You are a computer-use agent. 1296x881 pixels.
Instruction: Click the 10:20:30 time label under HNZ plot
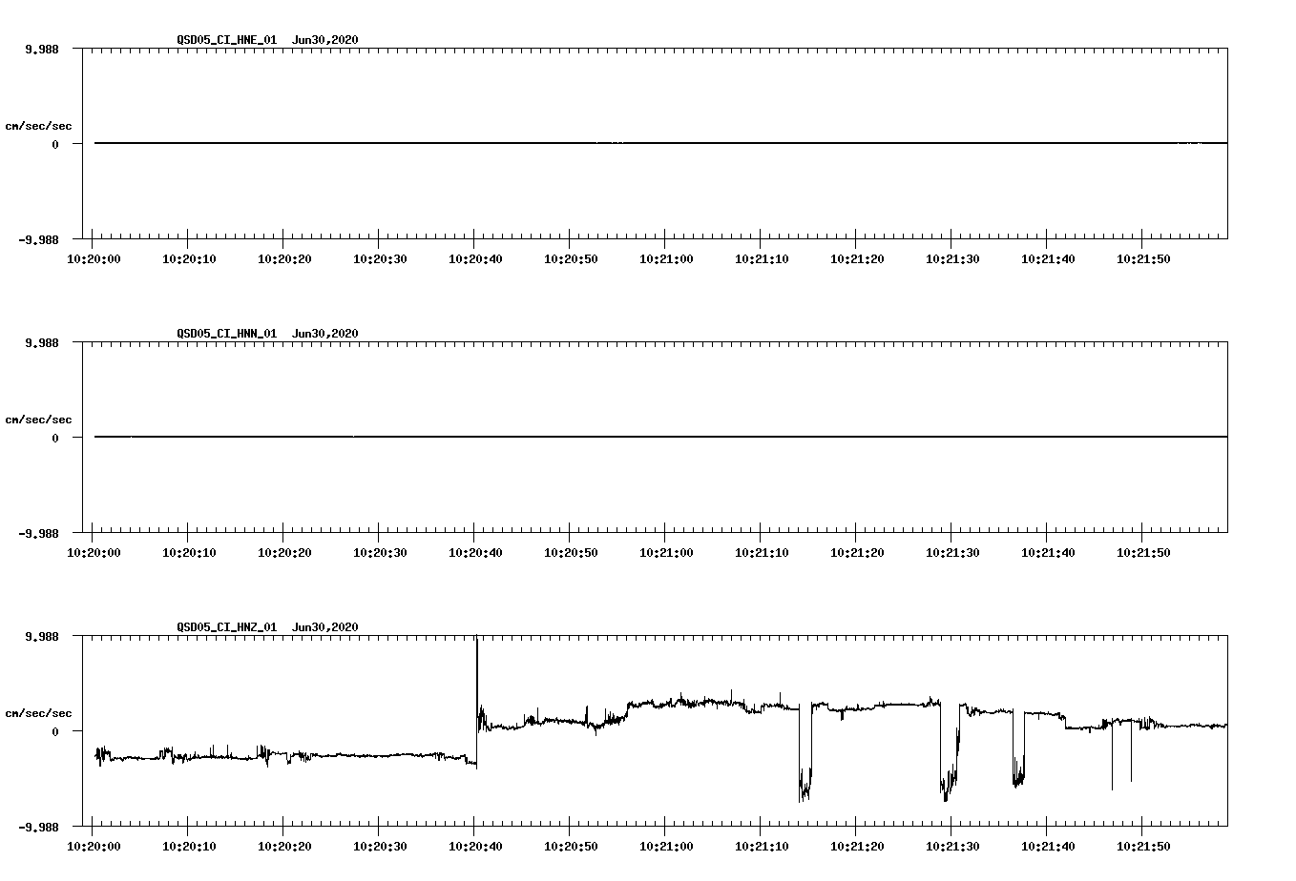coord(380,847)
